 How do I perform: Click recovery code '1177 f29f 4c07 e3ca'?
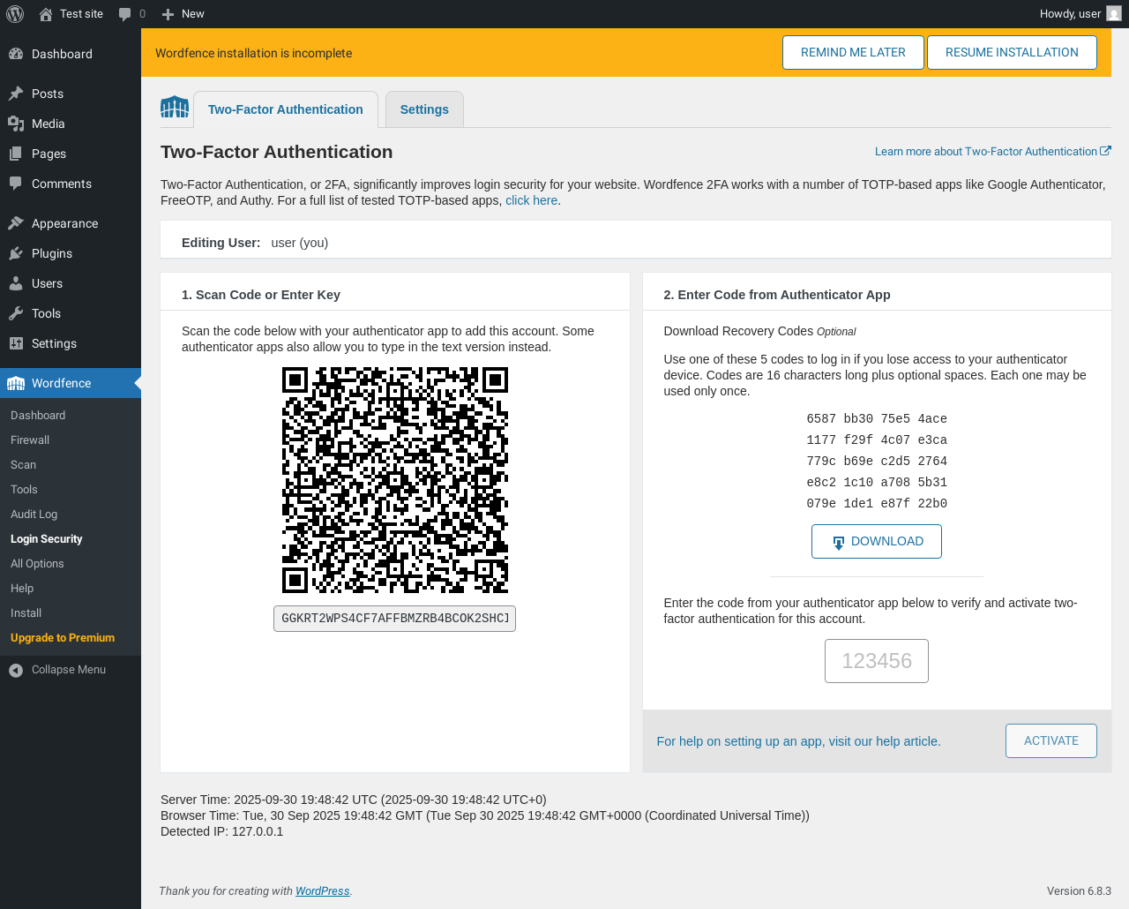point(877,440)
